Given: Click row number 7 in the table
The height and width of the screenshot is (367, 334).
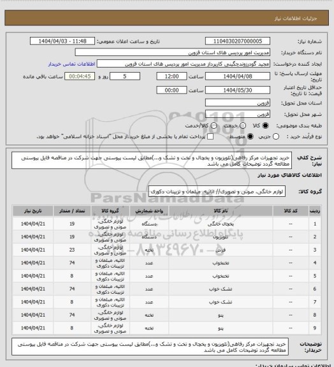Looking at the screenshot, I should [x=315, y=302].
